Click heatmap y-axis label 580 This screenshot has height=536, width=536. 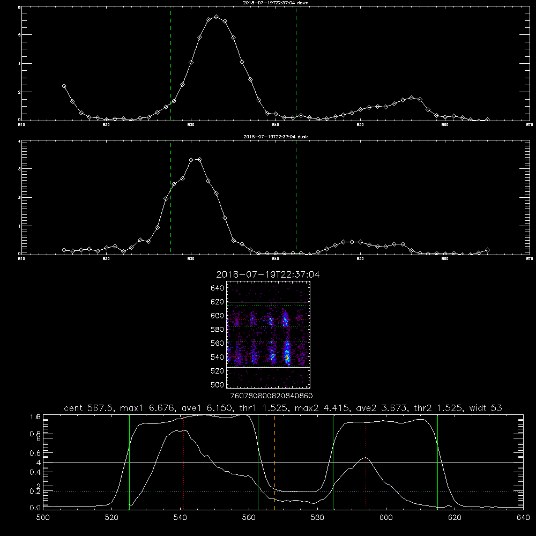[218, 330]
